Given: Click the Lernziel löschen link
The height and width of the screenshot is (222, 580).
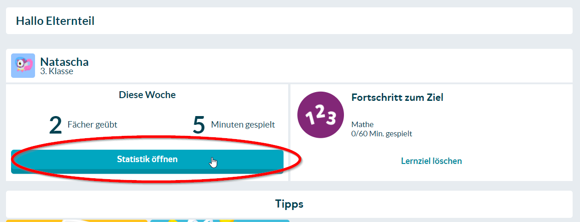Looking at the screenshot, I should [431, 161].
